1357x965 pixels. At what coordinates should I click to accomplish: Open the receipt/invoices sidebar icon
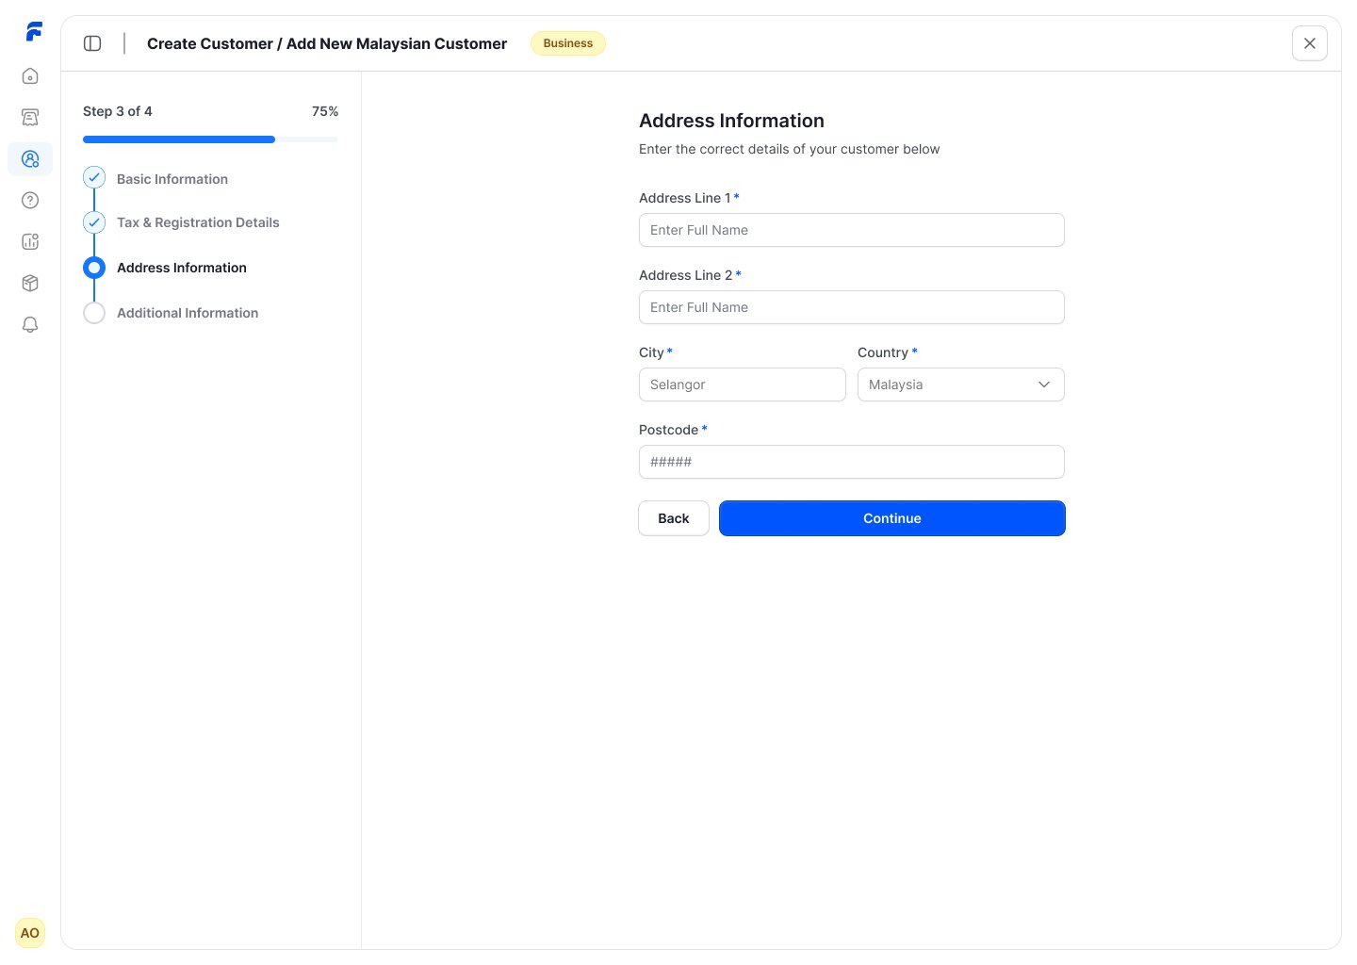point(30,117)
